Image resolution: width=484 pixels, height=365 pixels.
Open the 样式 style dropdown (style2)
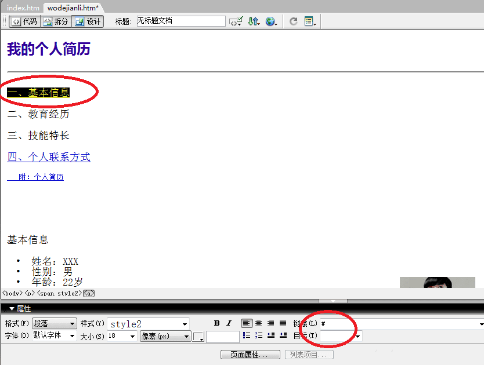click(x=148, y=324)
